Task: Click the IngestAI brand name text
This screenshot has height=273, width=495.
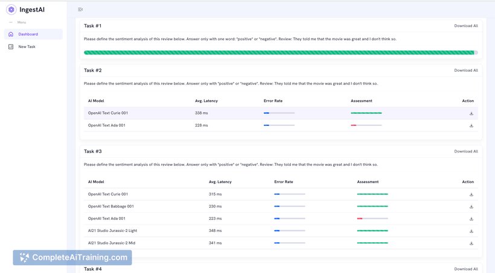Action: click(32, 10)
